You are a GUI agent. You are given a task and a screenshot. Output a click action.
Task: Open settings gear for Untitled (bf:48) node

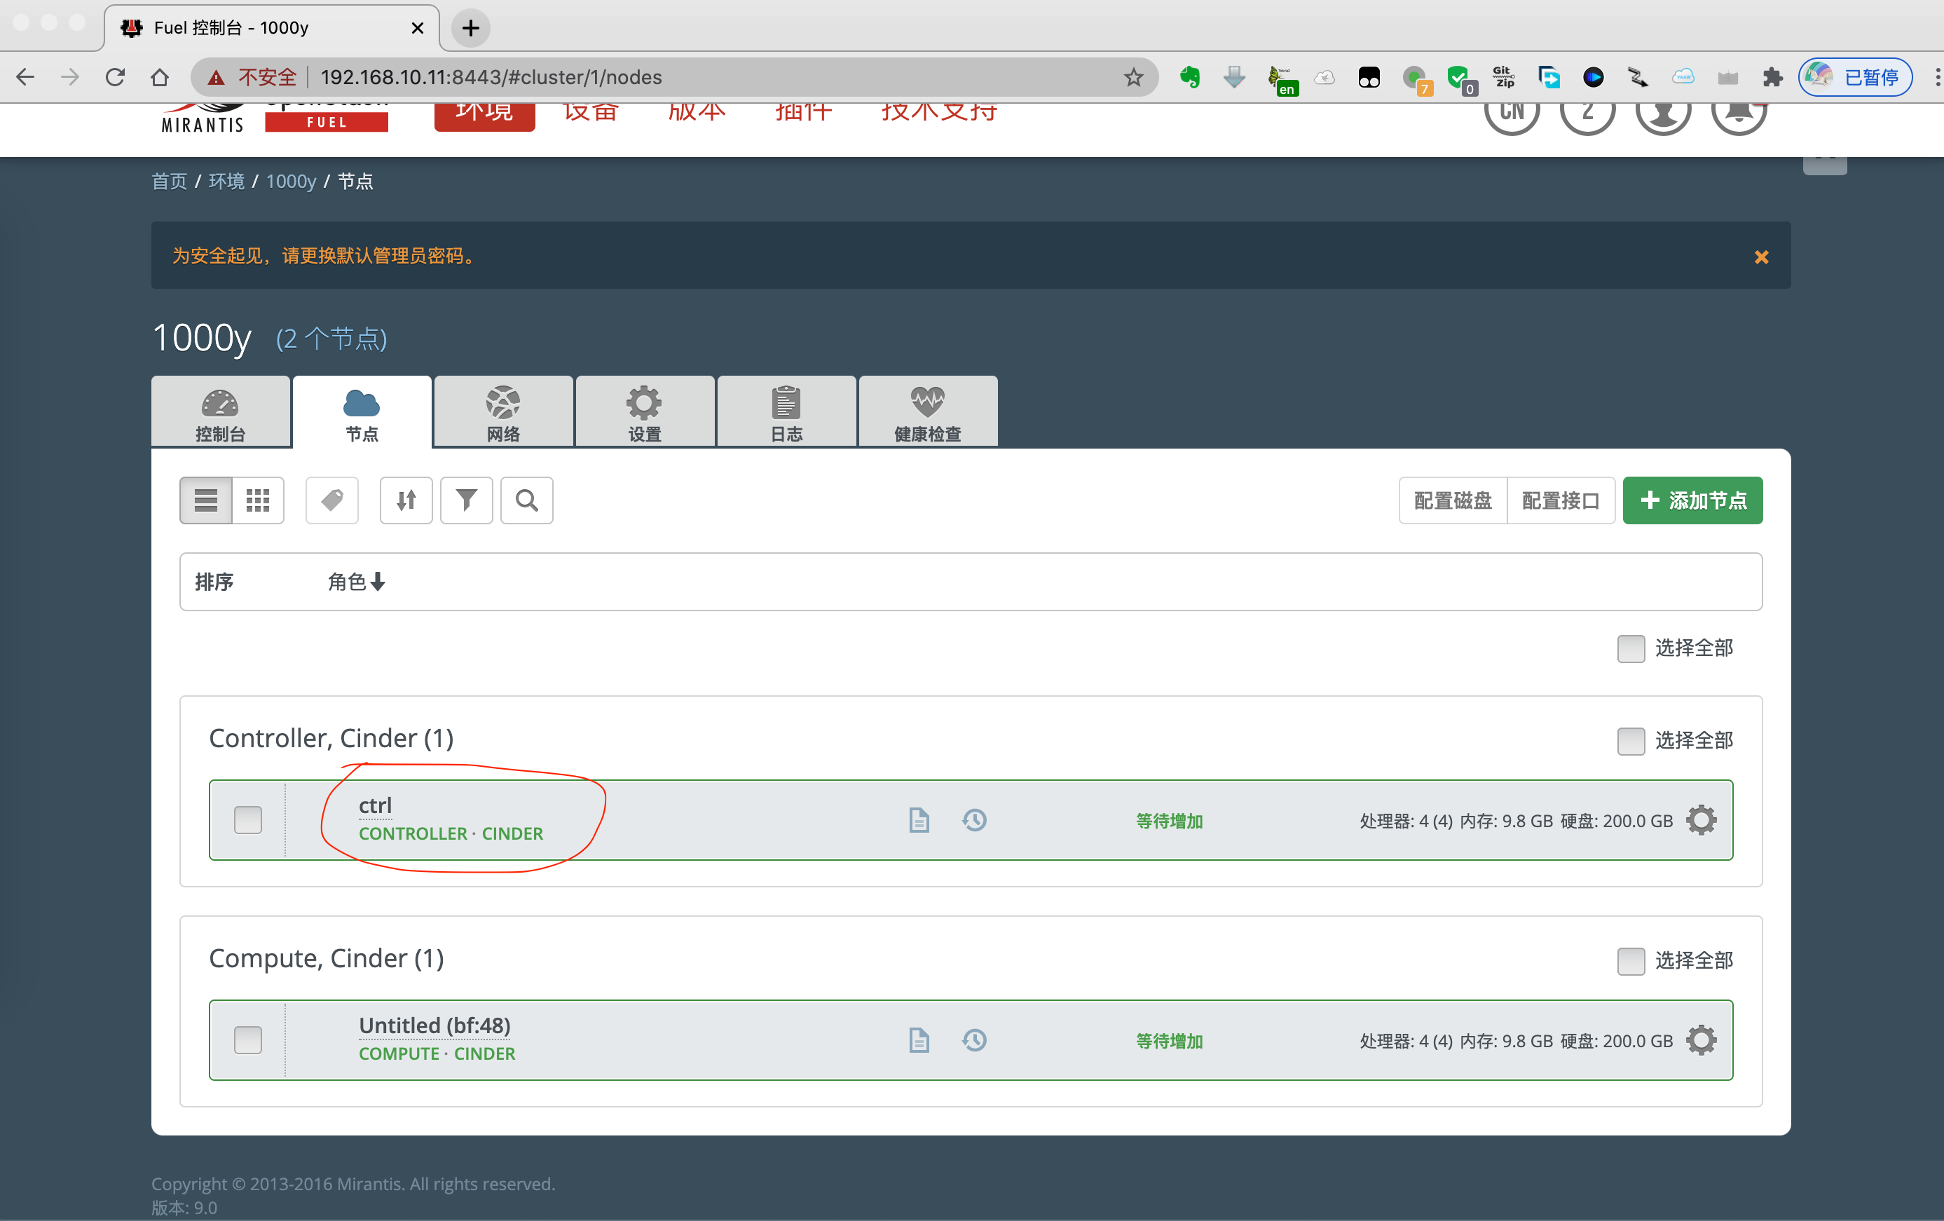(1701, 1040)
